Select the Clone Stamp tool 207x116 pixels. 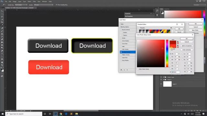2,34
